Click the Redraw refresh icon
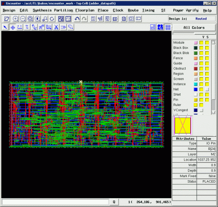This screenshot has width=218, height=207. [x=52, y=19]
